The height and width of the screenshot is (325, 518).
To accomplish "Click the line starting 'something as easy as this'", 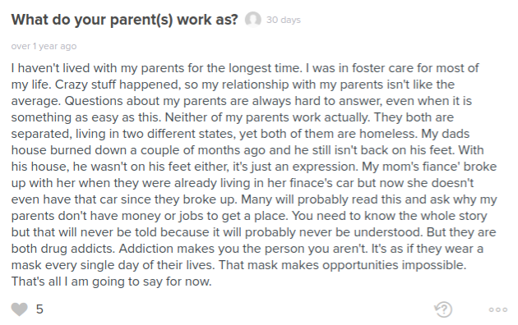I will 233,117.
